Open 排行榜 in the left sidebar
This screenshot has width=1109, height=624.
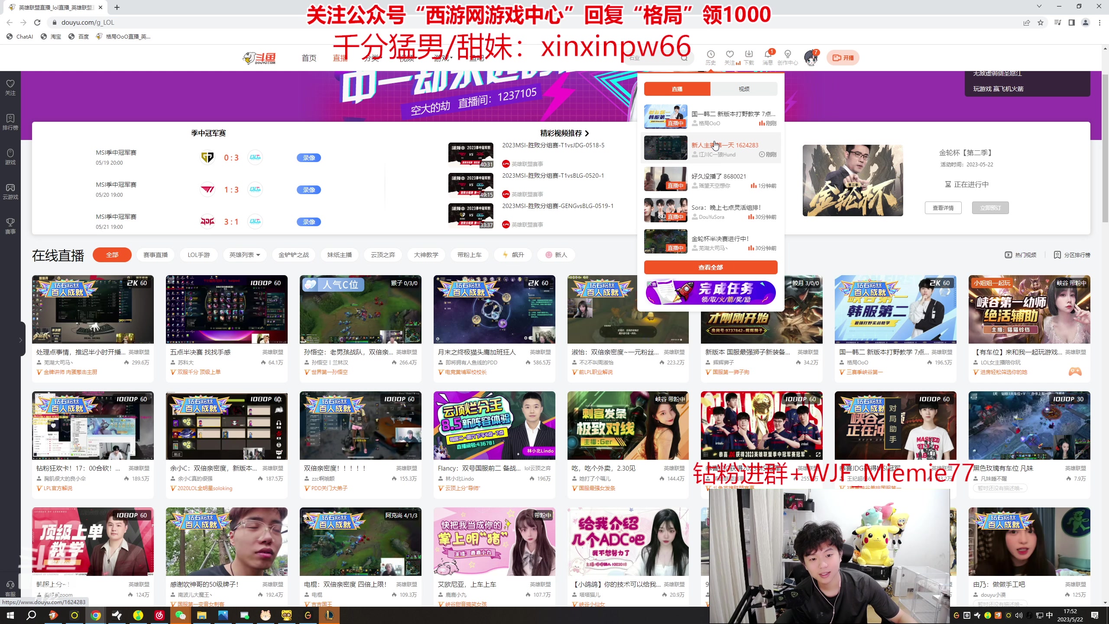[10, 122]
